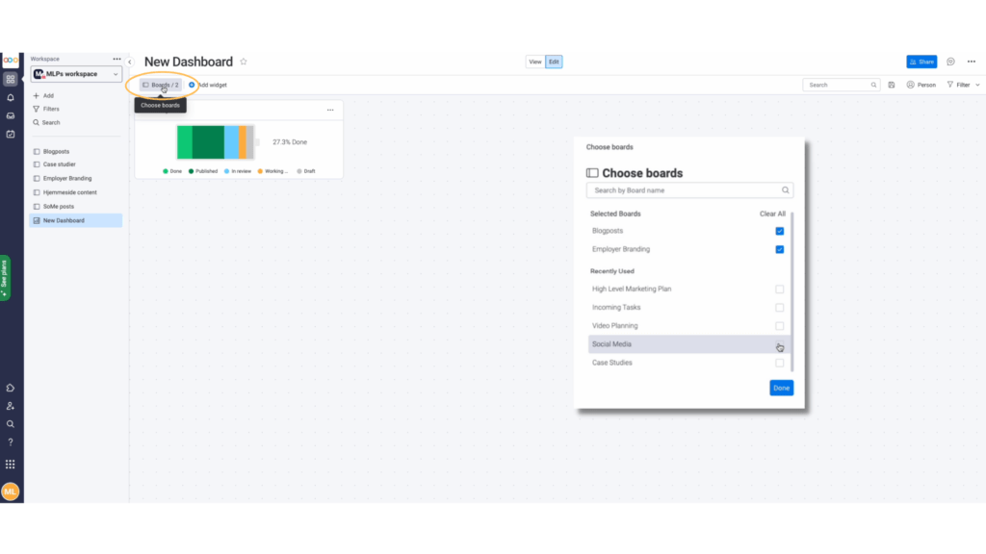Image resolution: width=986 pixels, height=554 pixels.
Task: Favorite the dashboard with the star icon
Action: [244, 62]
